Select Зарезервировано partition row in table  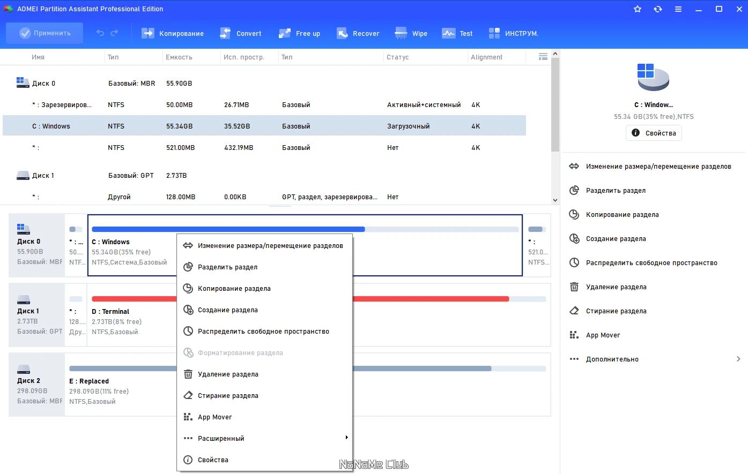pos(264,105)
